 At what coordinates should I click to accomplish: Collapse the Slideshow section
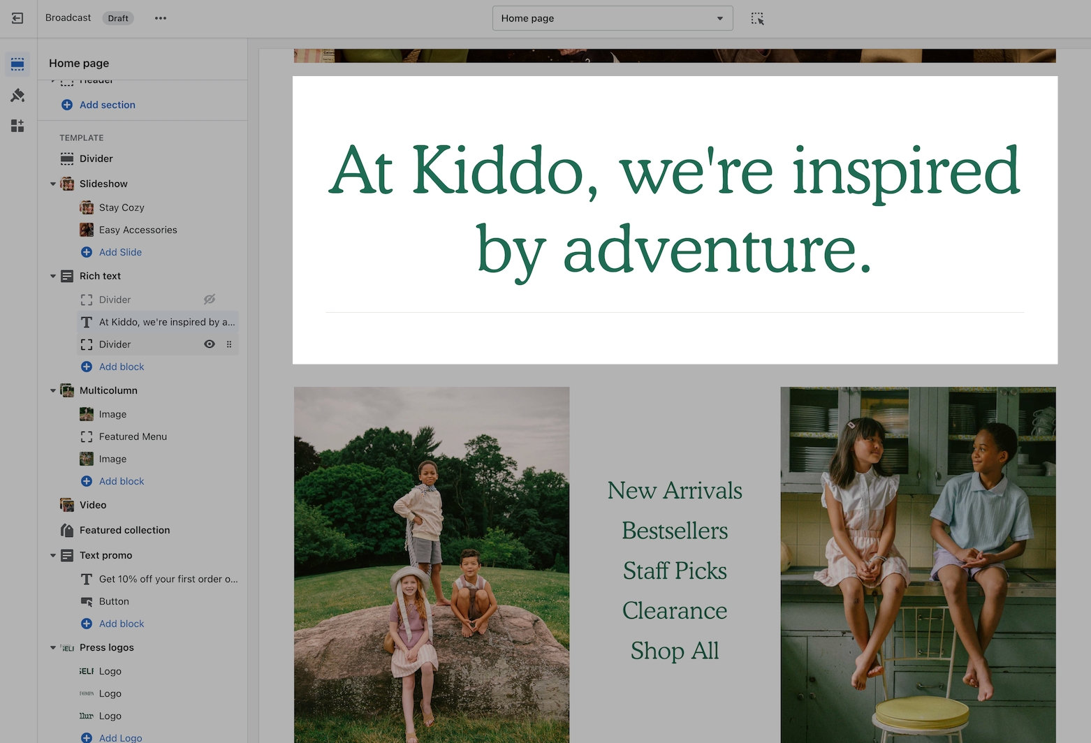pyautogui.click(x=53, y=184)
